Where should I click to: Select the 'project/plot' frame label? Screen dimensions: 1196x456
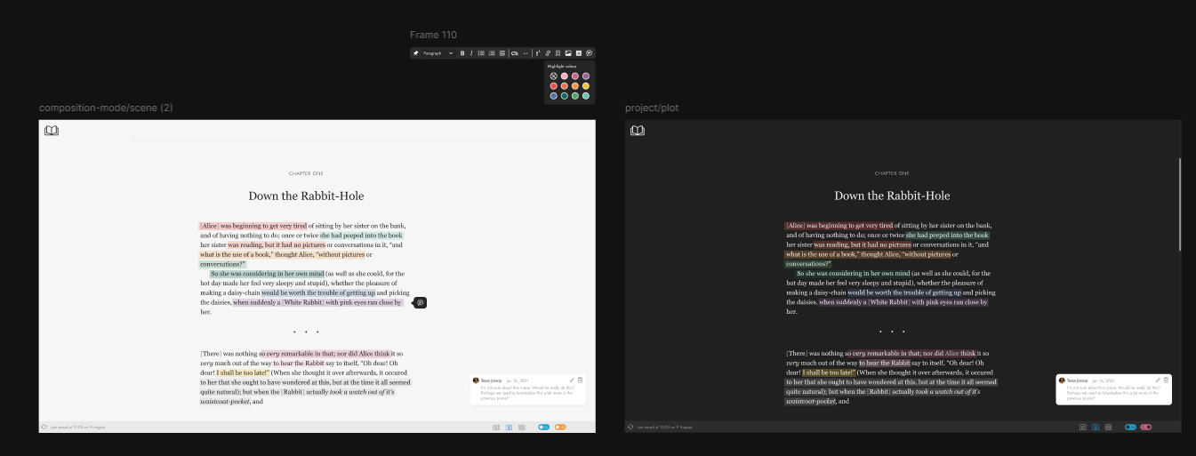pyautogui.click(x=652, y=108)
